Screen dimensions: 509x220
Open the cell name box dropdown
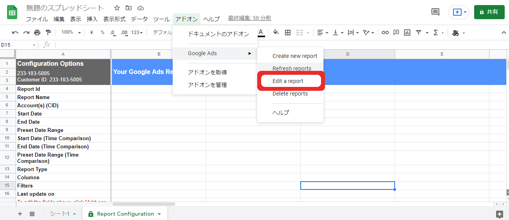click(x=34, y=45)
